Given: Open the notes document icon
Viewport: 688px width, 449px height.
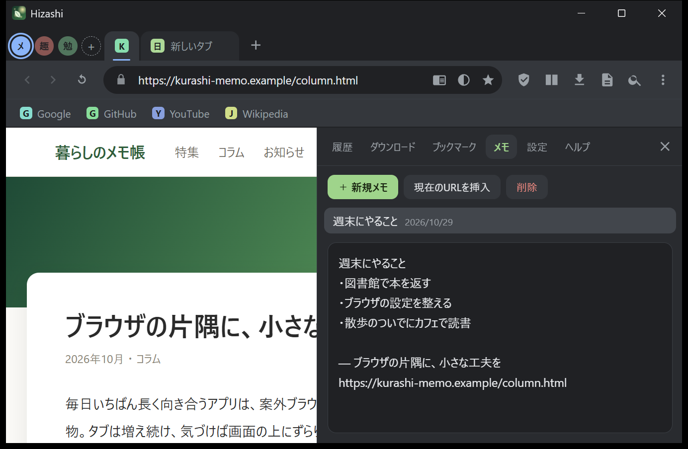Looking at the screenshot, I should coord(607,80).
